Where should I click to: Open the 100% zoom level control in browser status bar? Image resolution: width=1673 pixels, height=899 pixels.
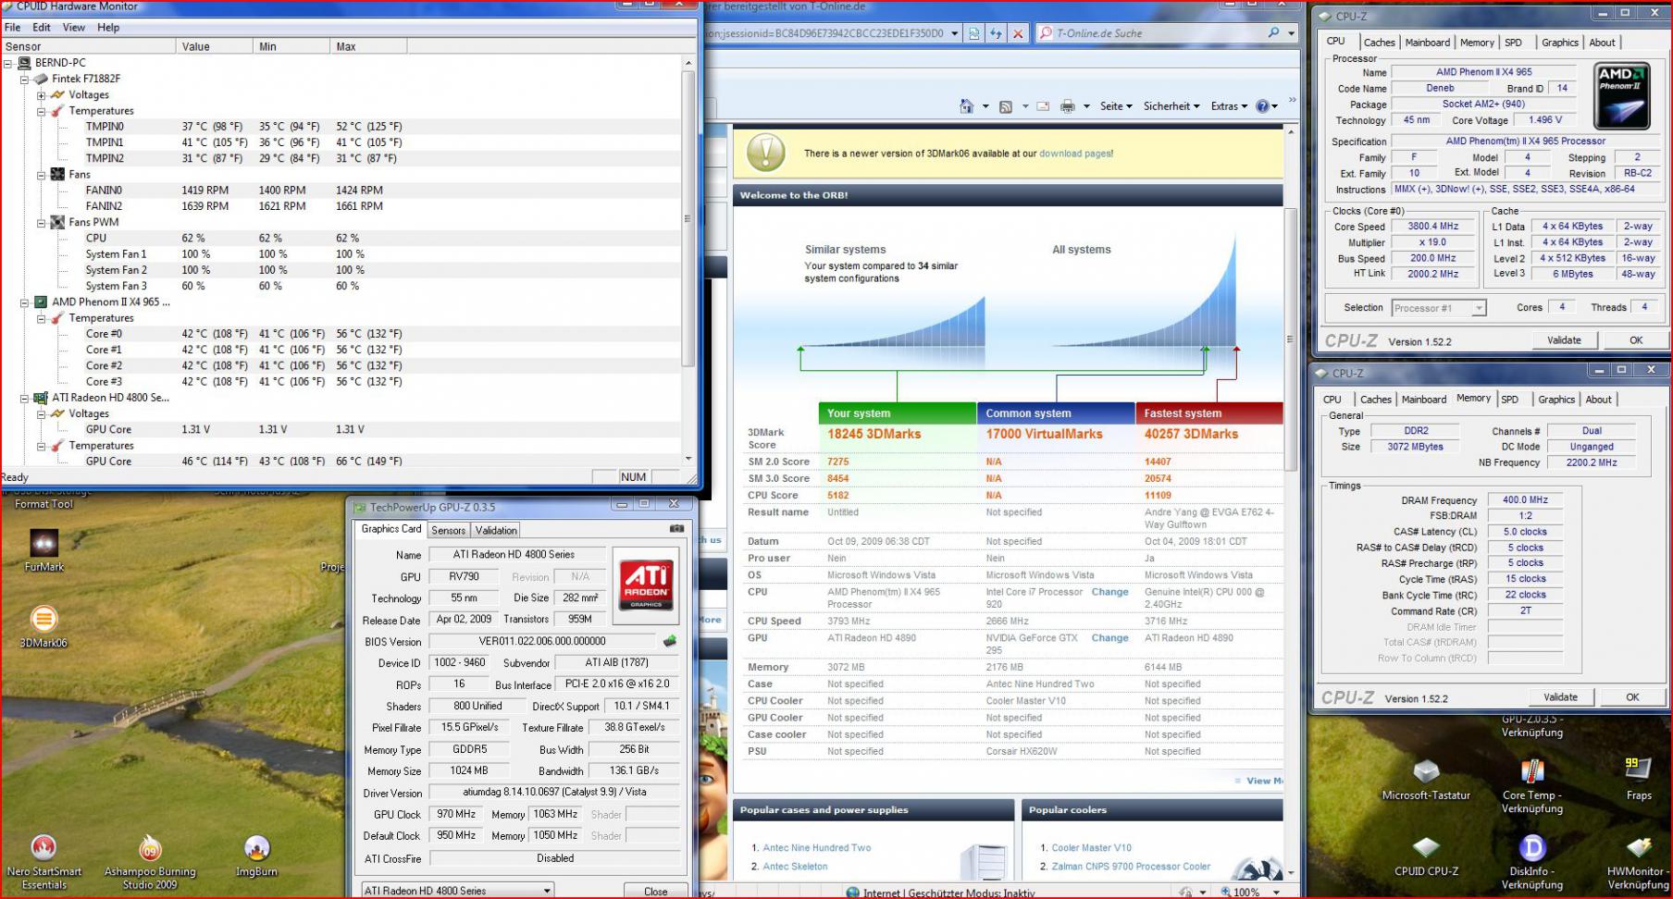1251,892
